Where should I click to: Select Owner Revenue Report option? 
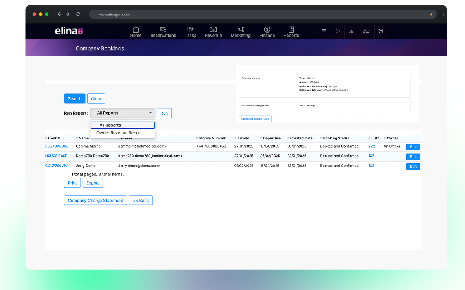(x=119, y=133)
